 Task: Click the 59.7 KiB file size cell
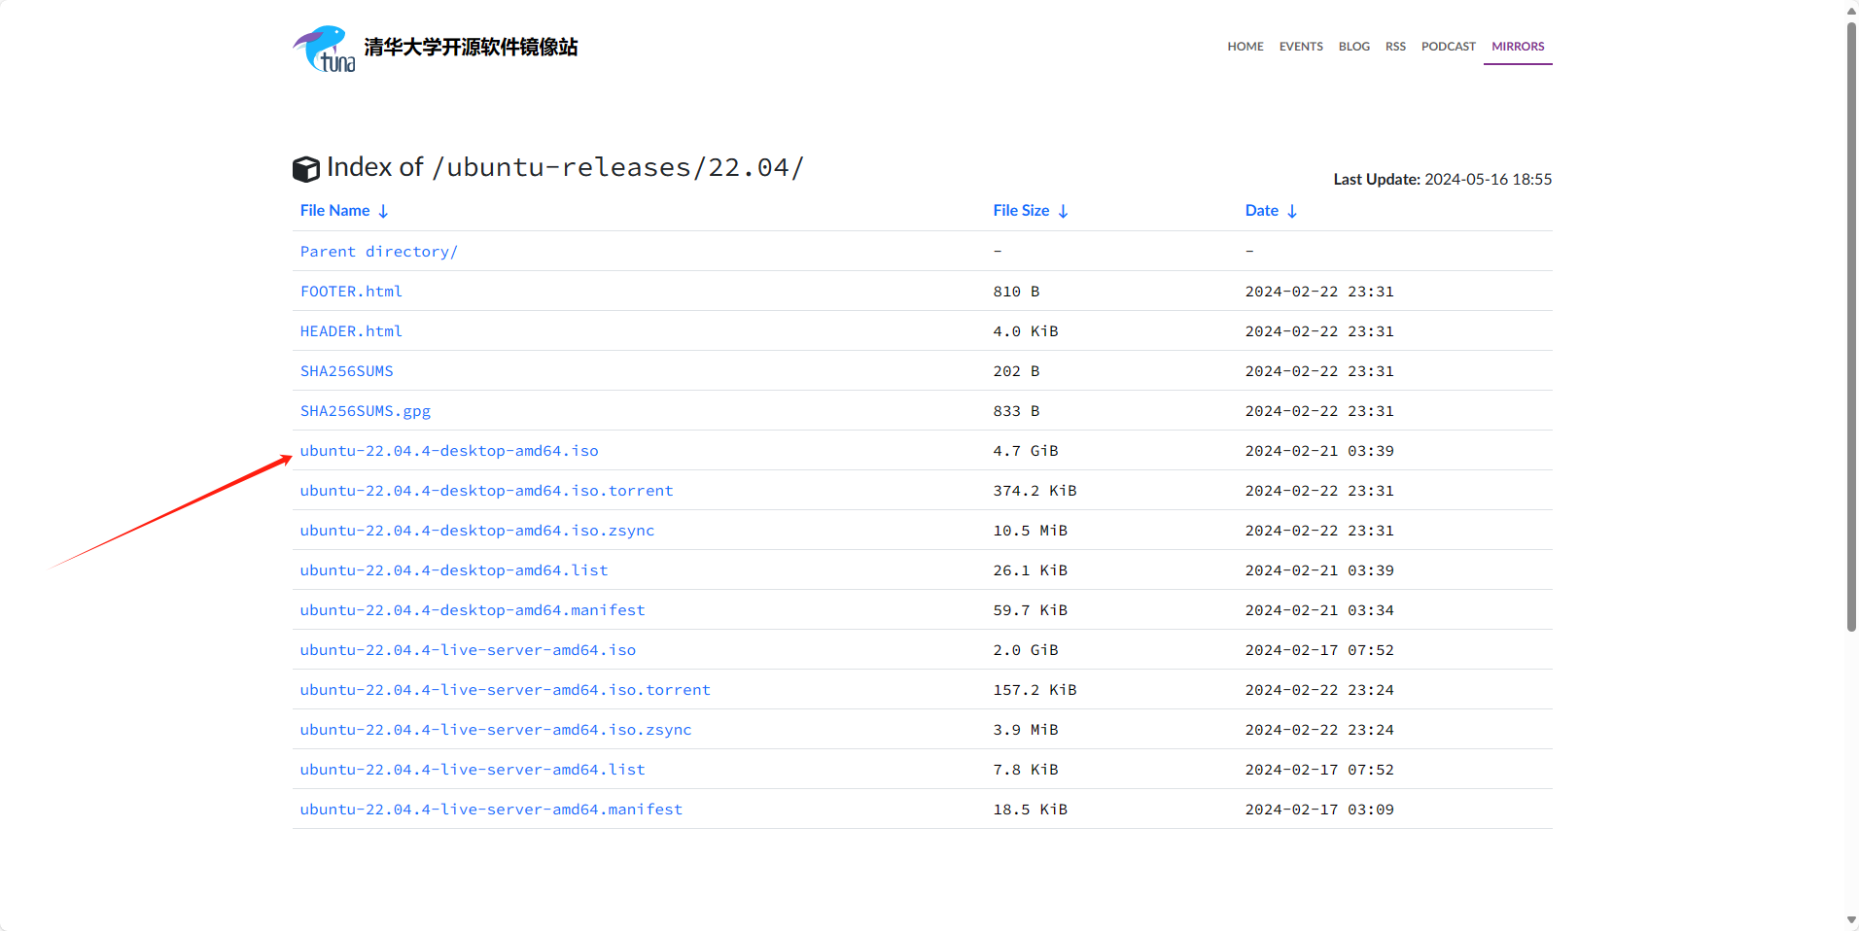1031,610
